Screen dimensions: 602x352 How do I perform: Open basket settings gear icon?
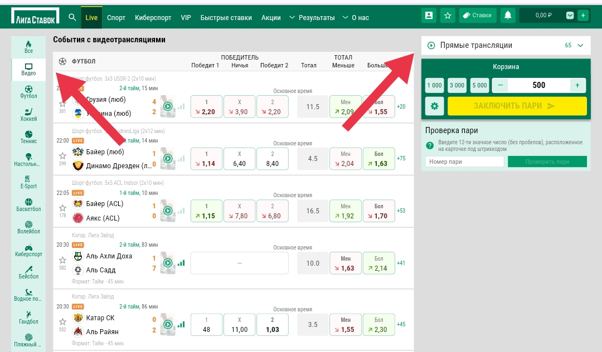click(434, 106)
